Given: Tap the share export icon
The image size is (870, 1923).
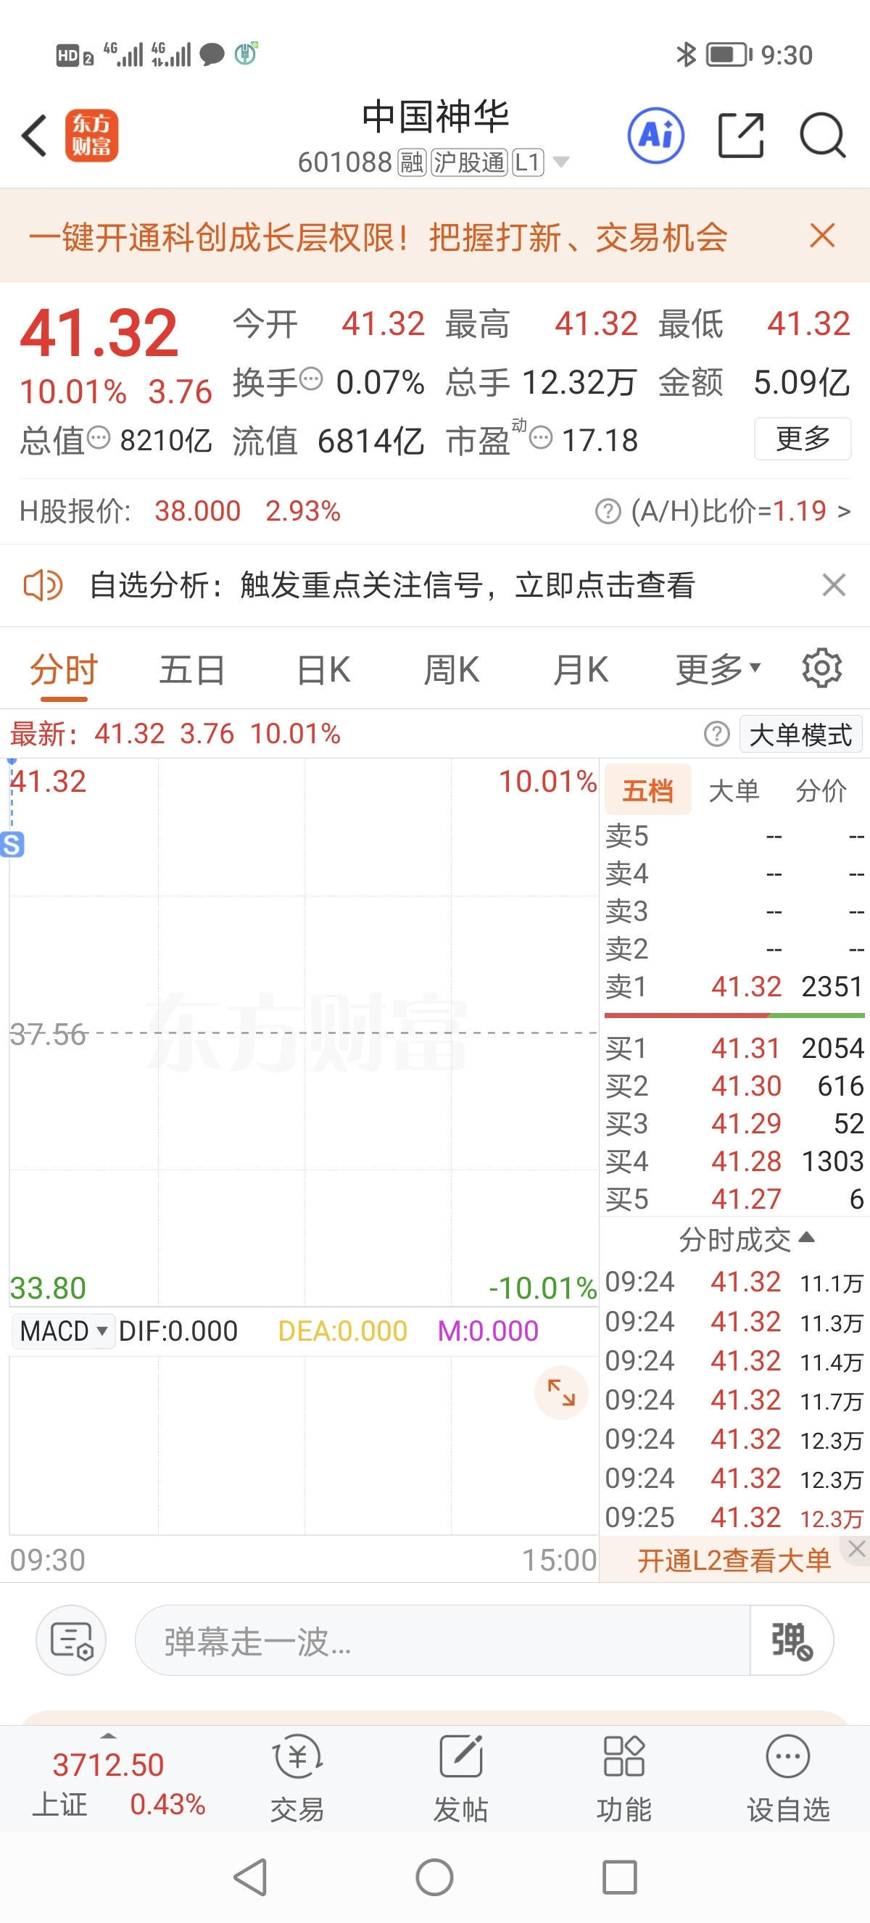Looking at the screenshot, I should click(741, 135).
